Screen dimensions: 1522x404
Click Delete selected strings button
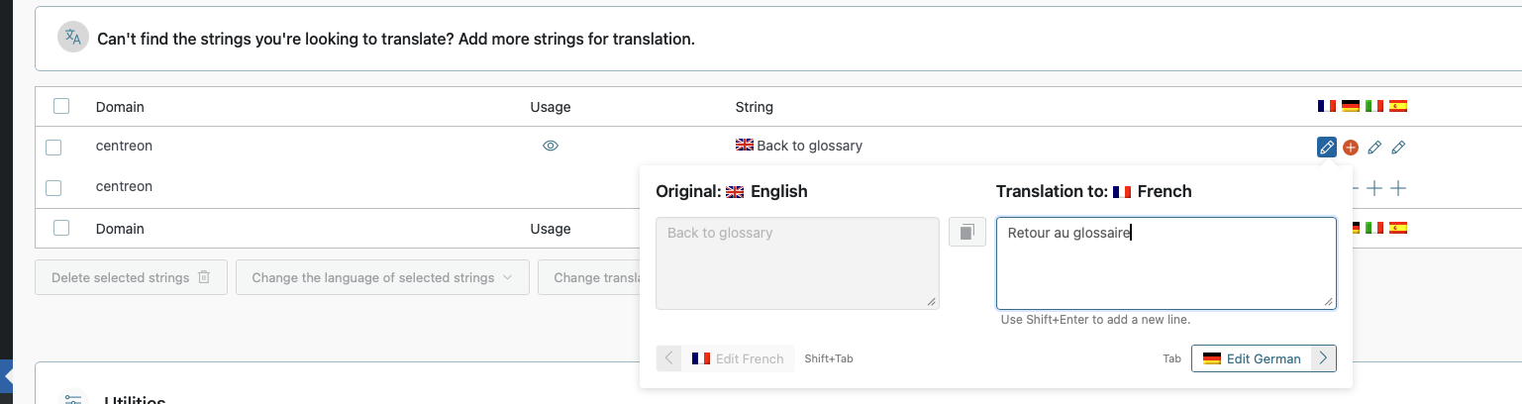click(x=131, y=277)
